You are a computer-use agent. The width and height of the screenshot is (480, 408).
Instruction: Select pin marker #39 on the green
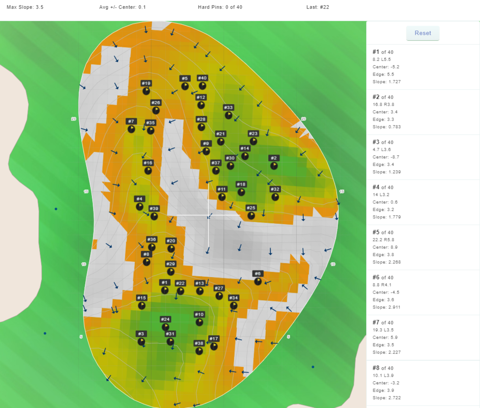(x=154, y=216)
